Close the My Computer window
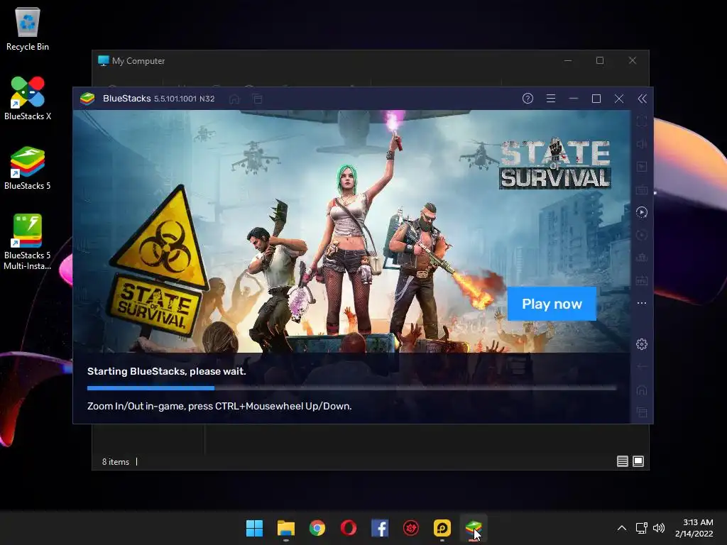Screen dimensions: 727x545 tap(633, 61)
